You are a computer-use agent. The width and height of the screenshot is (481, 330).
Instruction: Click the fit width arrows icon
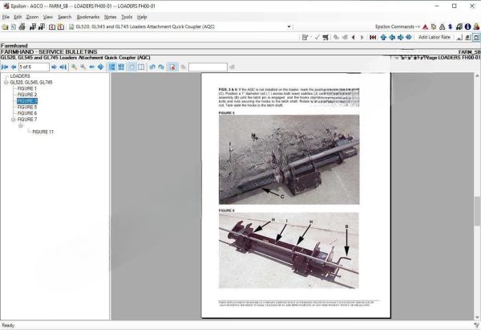point(91,67)
